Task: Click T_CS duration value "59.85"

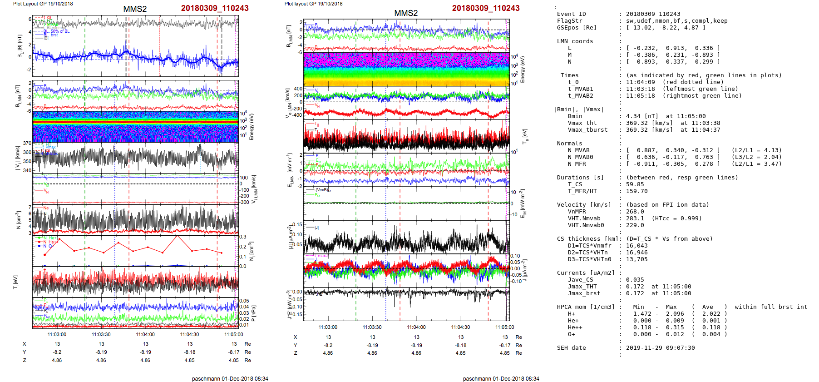Action: [x=635, y=184]
